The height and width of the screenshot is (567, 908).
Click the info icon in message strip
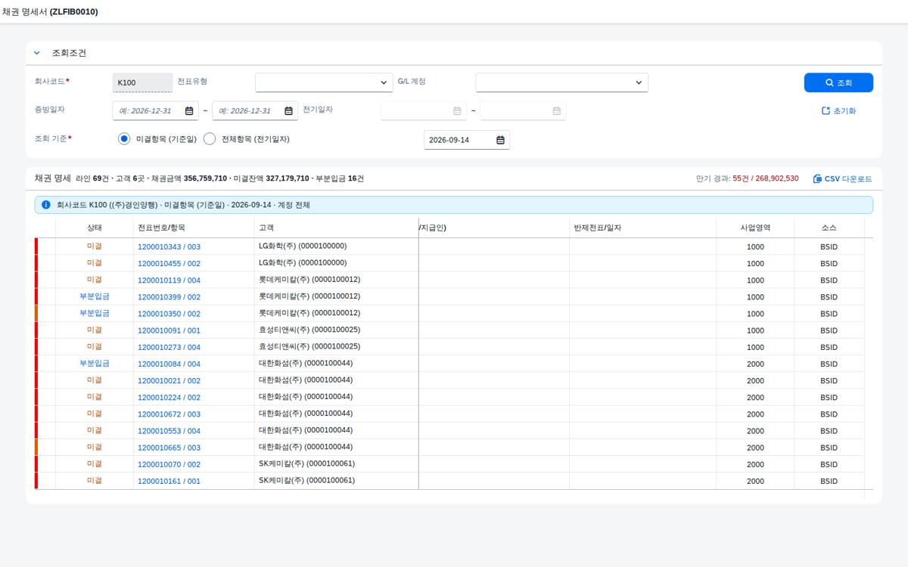[46, 205]
